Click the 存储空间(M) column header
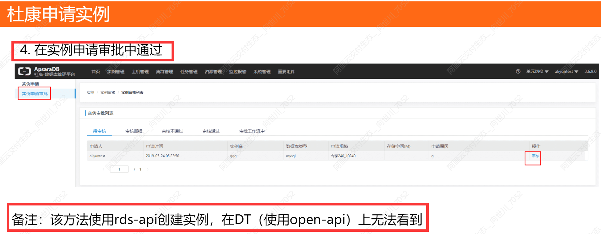This screenshot has height=234, width=601. coord(399,146)
